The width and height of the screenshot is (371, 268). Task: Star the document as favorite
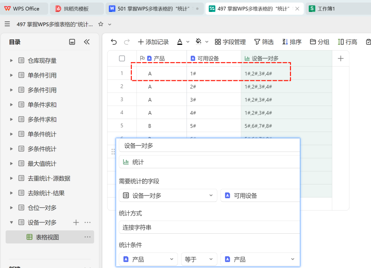point(101,24)
